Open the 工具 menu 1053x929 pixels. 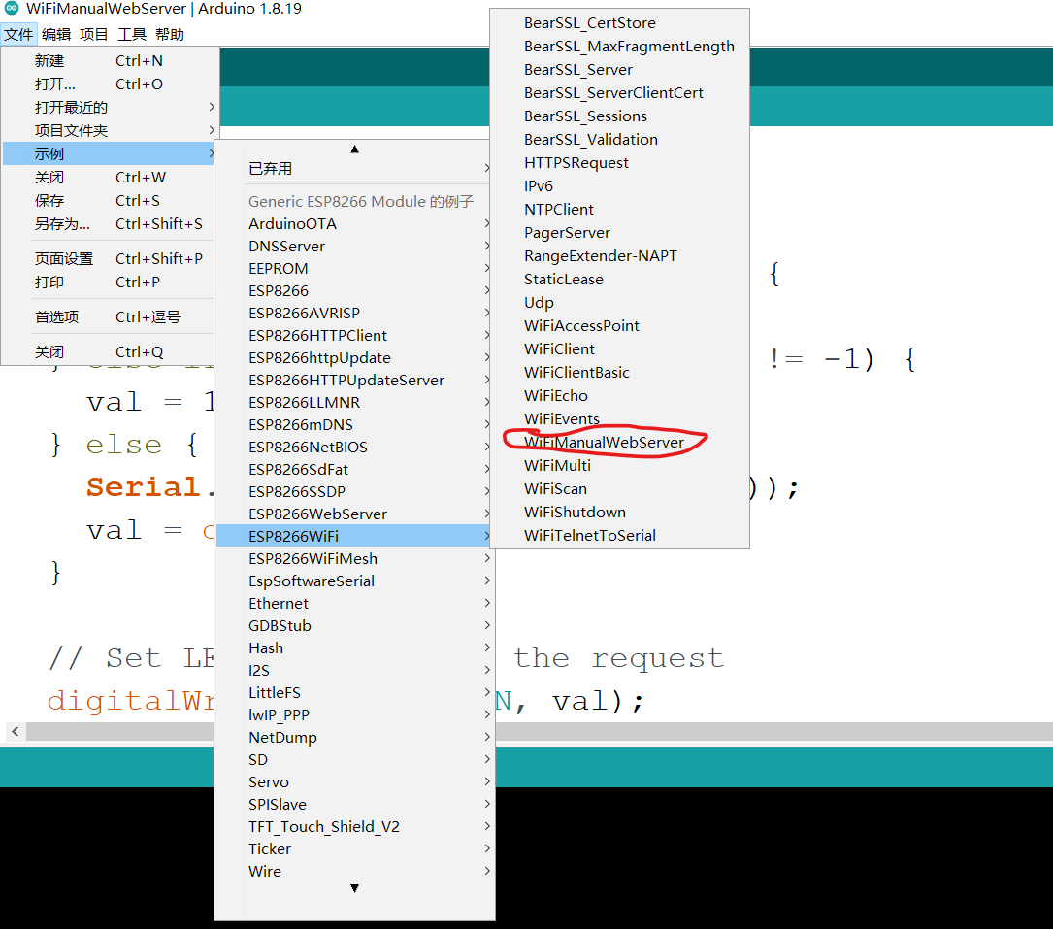(x=132, y=34)
